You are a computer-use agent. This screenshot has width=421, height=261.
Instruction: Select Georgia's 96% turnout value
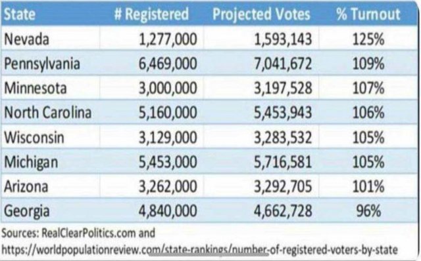point(368,211)
